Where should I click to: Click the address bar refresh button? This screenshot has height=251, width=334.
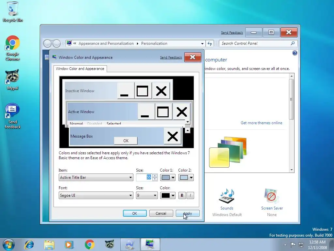[x=210, y=43]
